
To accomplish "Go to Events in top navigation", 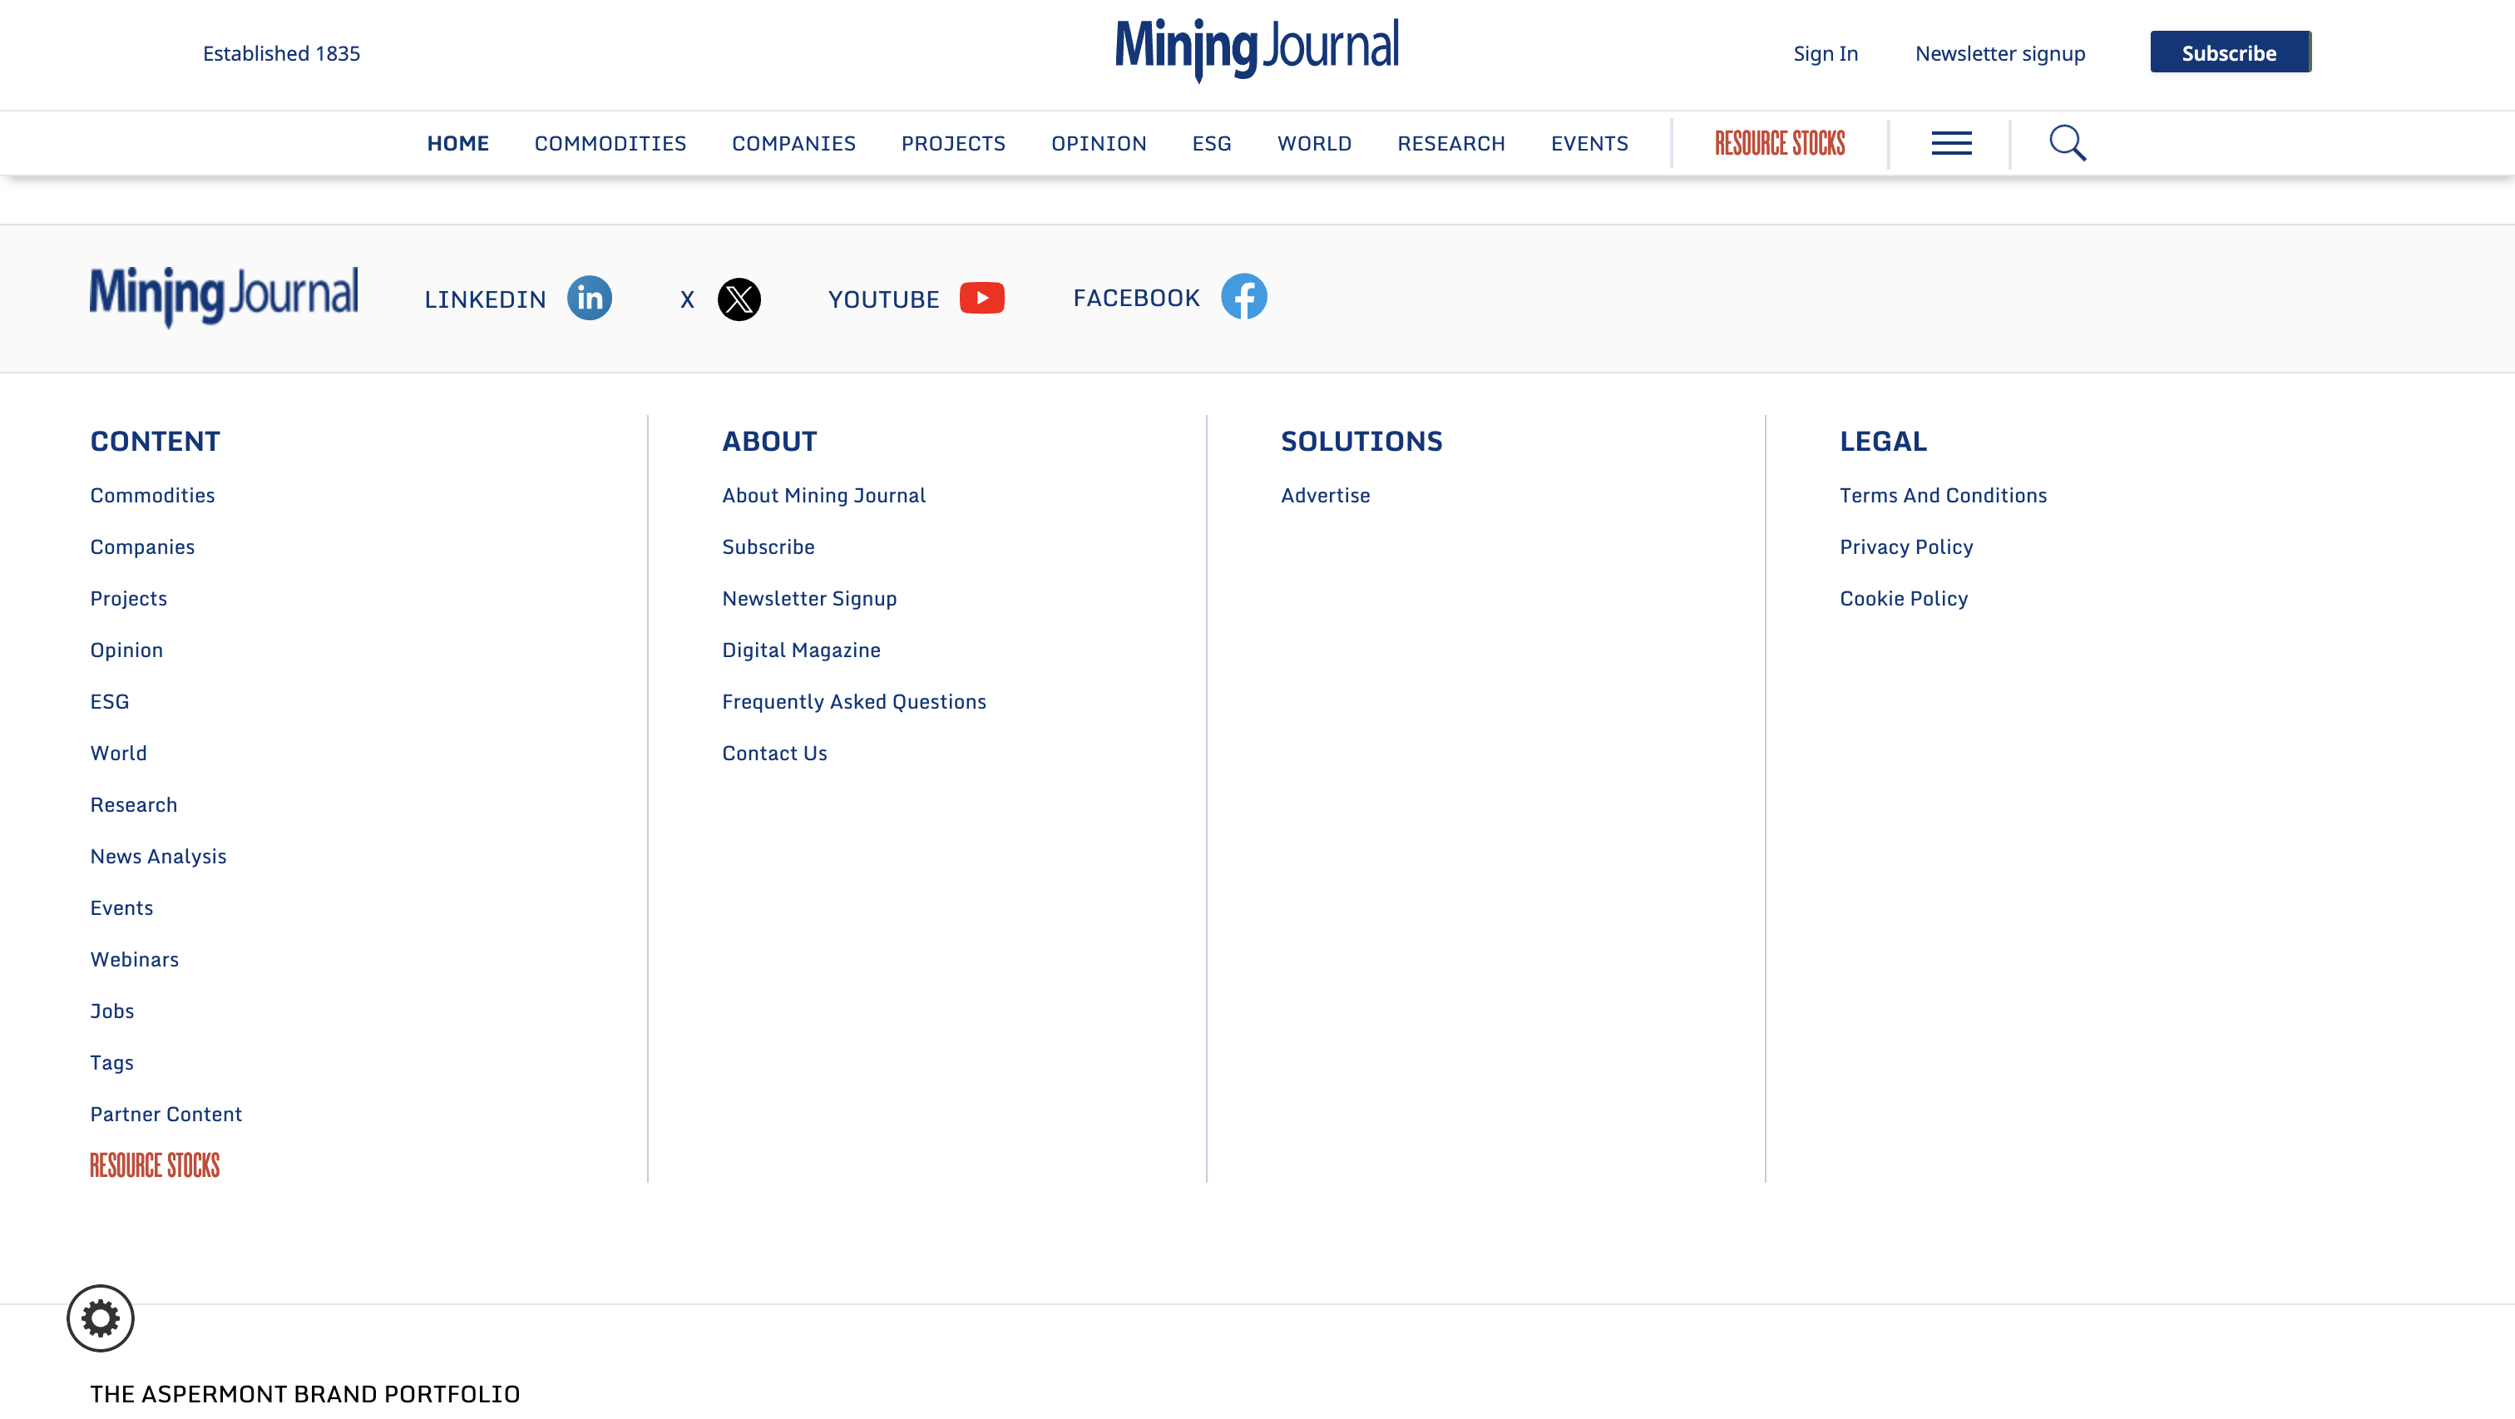I will pyautogui.click(x=1589, y=144).
